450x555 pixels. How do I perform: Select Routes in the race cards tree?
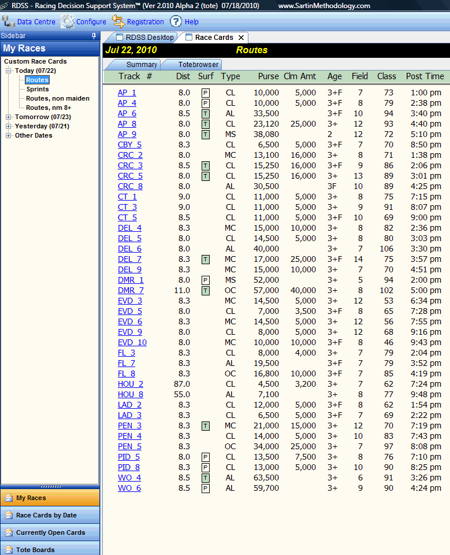pyautogui.click(x=37, y=80)
